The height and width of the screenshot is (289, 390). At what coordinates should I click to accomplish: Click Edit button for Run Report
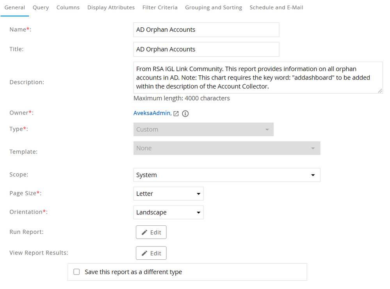[151, 232]
